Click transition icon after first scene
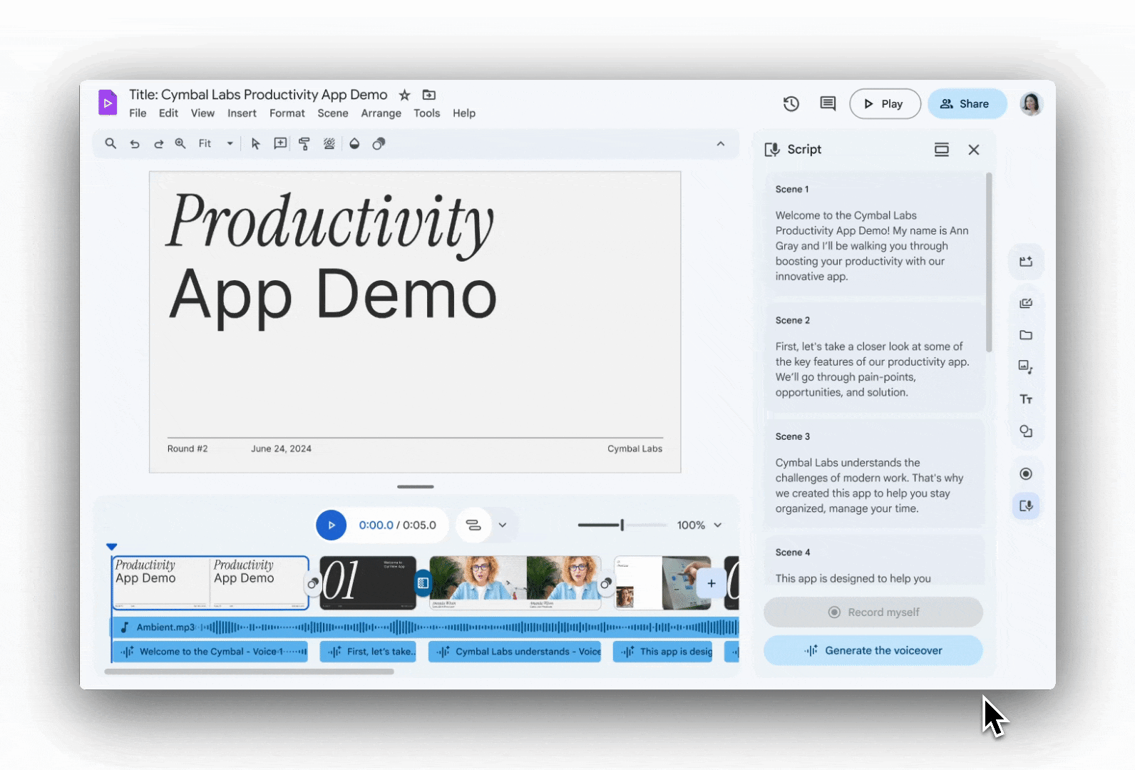Viewport: 1135px width, 770px height. click(x=312, y=583)
